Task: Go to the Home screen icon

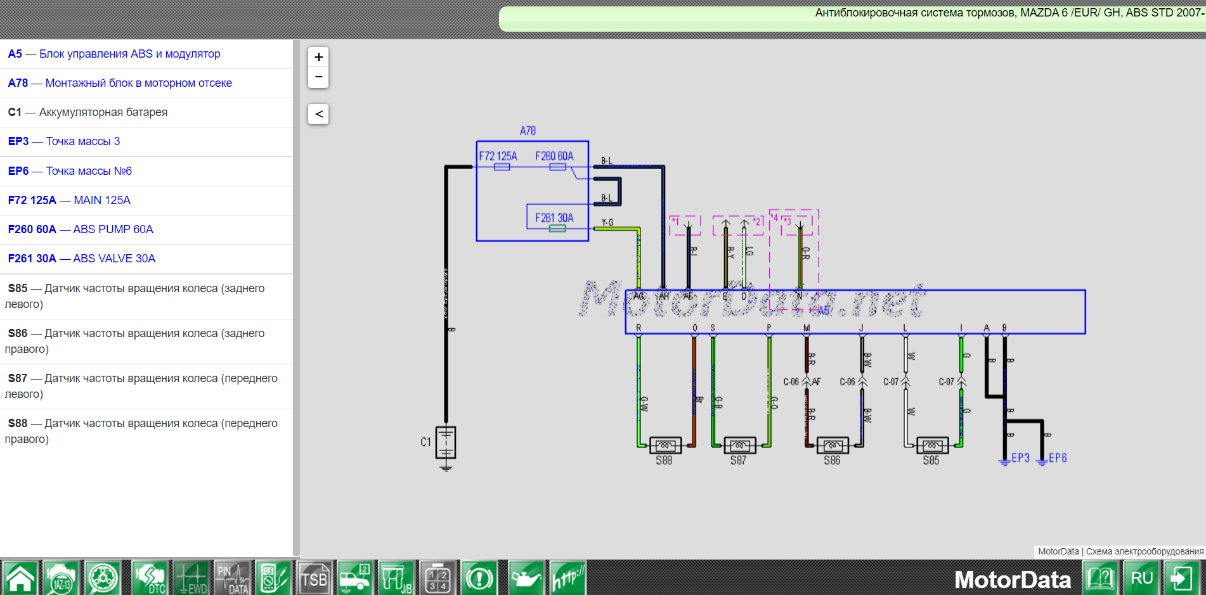Action: tap(20, 578)
